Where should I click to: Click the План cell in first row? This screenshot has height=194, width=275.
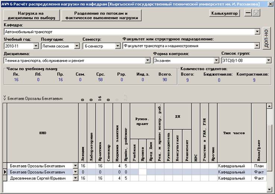[259, 166]
